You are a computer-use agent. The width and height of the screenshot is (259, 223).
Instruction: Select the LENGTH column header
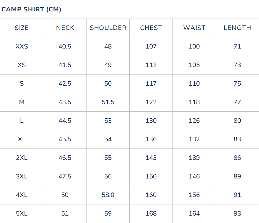click(237, 28)
